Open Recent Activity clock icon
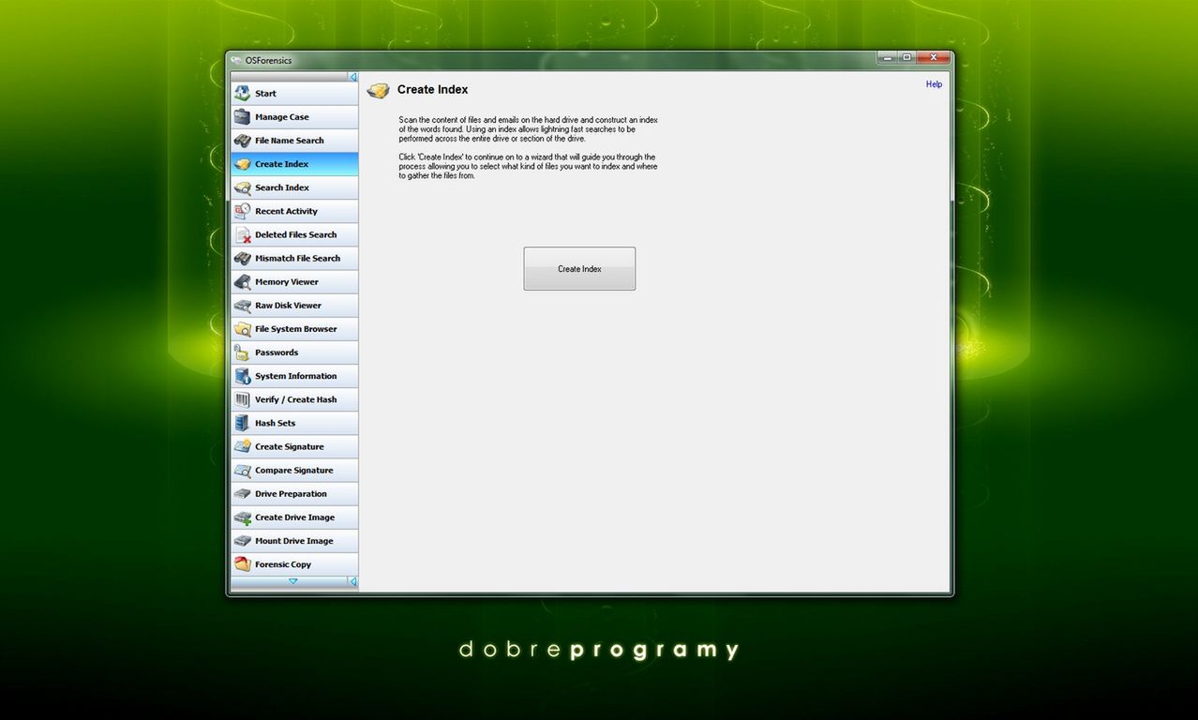The image size is (1198, 720). pos(243,211)
